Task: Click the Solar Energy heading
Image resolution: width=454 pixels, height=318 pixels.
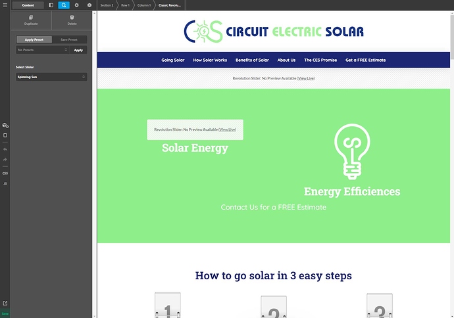Action: pos(195,148)
